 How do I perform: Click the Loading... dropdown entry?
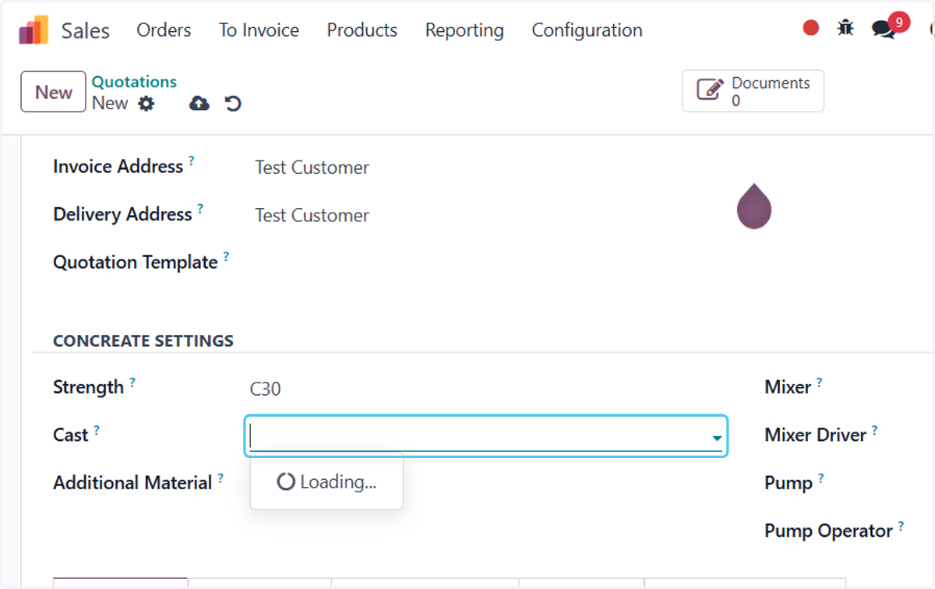coord(326,482)
